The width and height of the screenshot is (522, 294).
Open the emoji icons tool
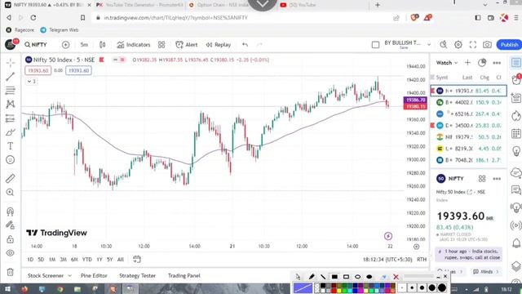tap(11, 160)
